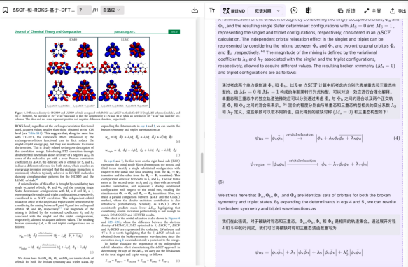Open the 双语对照 mode dropdown
408x267 pixels.
pos(267,11)
